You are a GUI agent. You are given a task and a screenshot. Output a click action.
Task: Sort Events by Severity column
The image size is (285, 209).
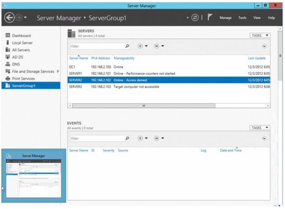(x=109, y=150)
